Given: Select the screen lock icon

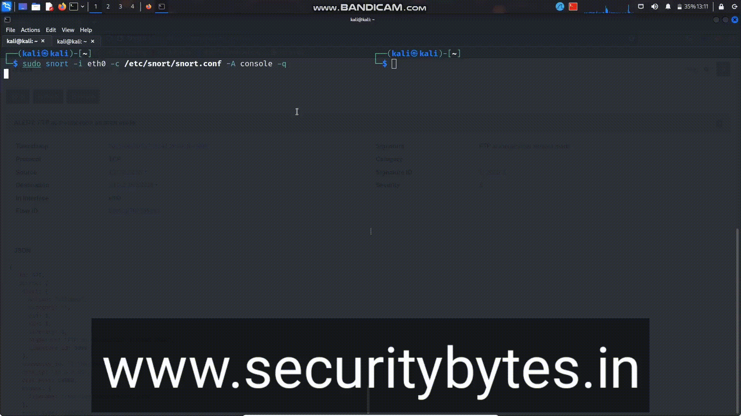Looking at the screenshot, I should click(722, 7).
